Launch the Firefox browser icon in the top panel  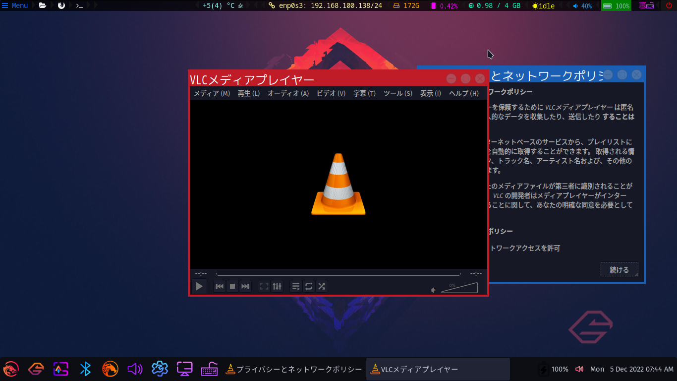click(x=61, y=5)
